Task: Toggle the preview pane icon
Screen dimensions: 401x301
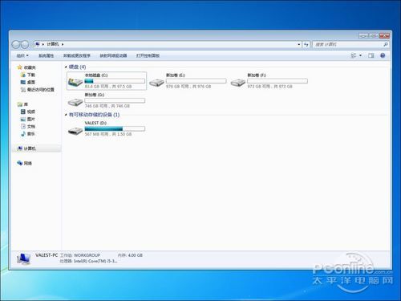Action: tap(371, 55)
